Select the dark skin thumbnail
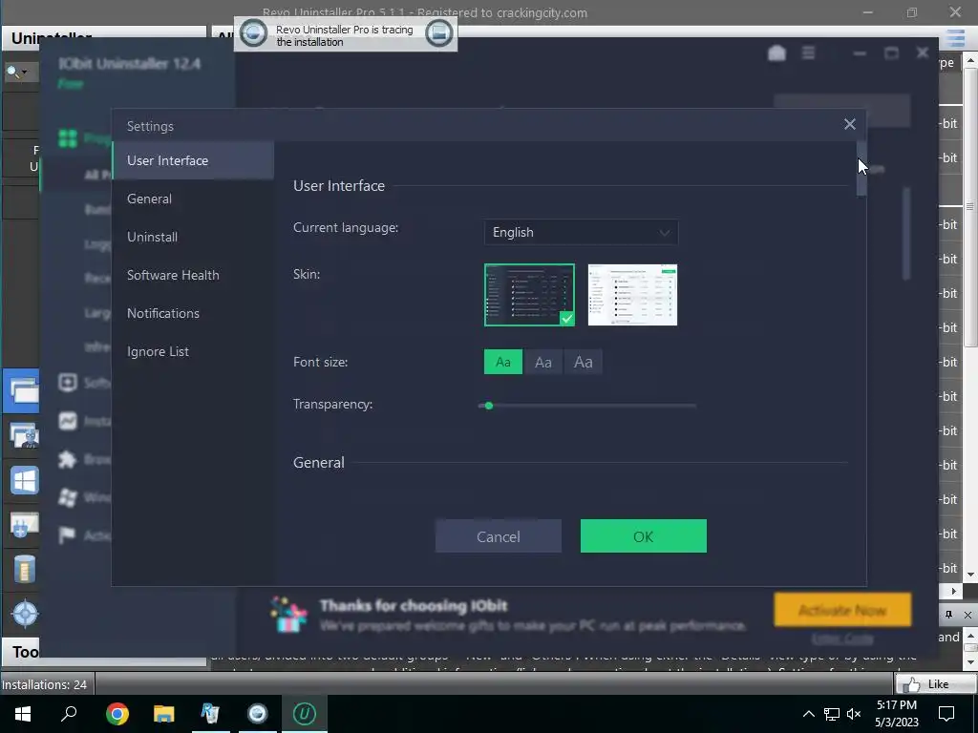The height and width of the screenshot is (733, 978). point(529,295)
